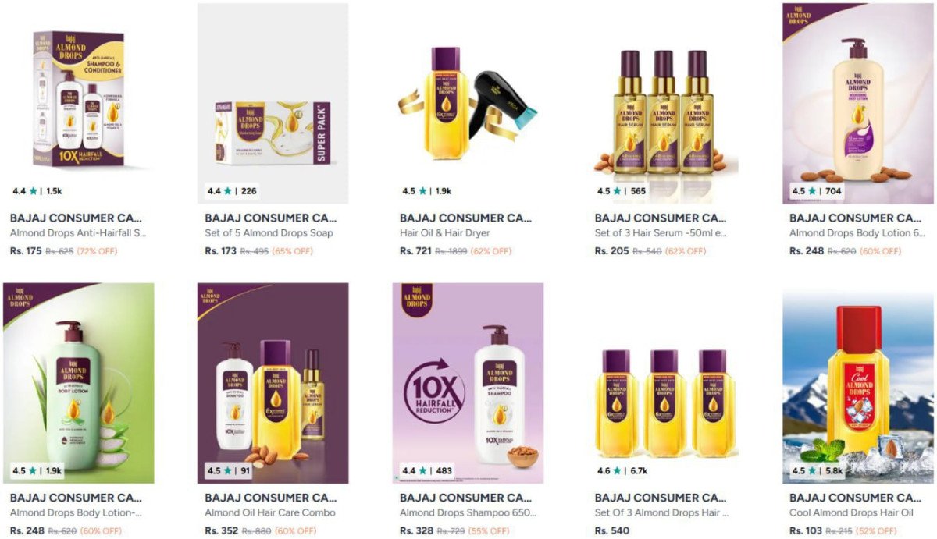Viewport: 937px width, 539px height.
Task: Click the 4.6 star rating with 6.7k reviews
Action: [622, 471]
